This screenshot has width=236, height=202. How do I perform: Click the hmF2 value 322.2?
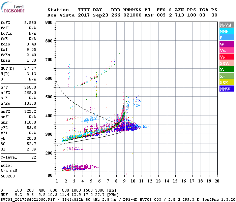coord(30,111)
